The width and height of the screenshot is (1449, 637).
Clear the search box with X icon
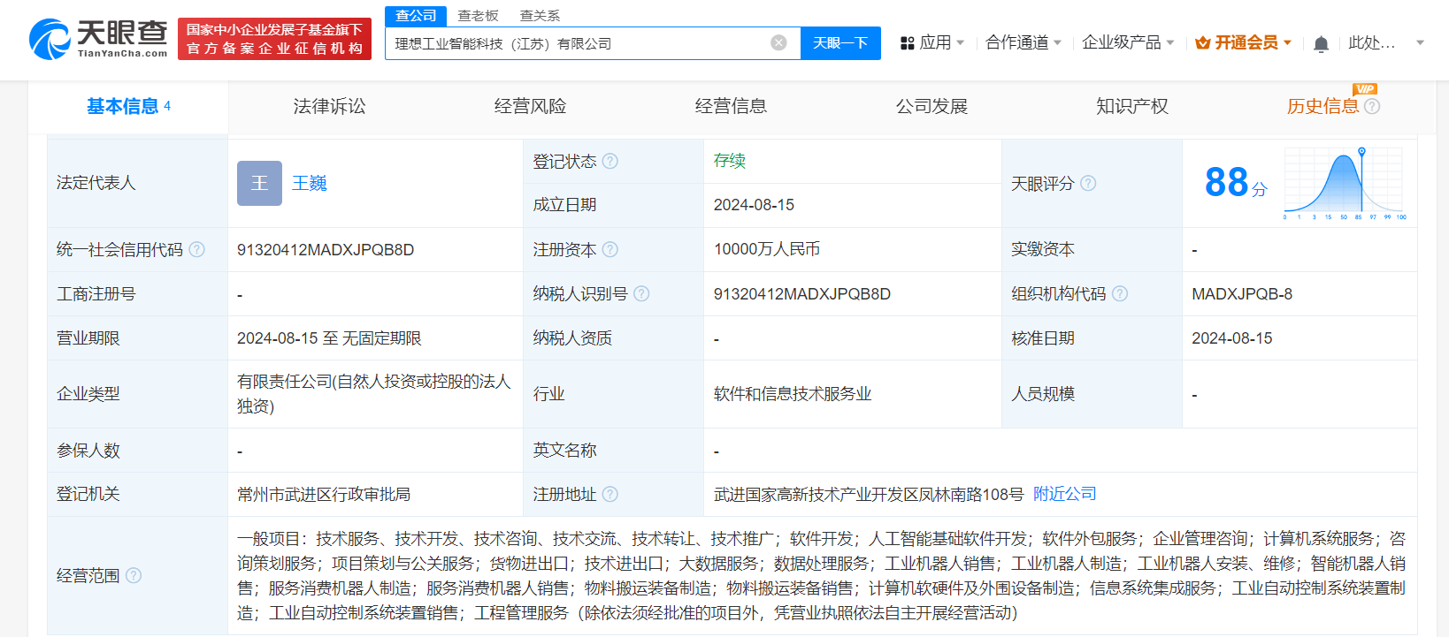tap(778, 42)
